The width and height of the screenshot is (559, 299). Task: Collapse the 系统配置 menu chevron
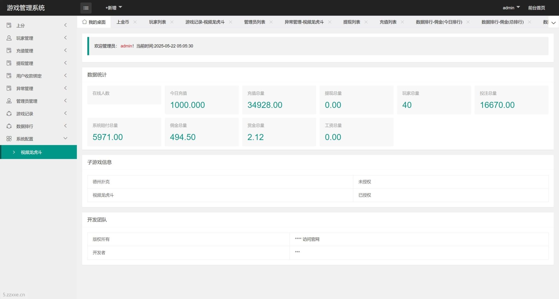click(x=66, y=138)
